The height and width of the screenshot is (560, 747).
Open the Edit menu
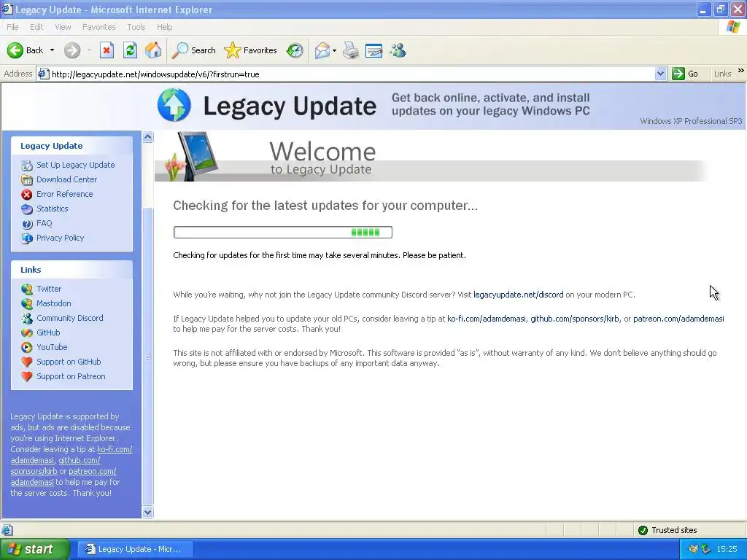click(36, 27)
